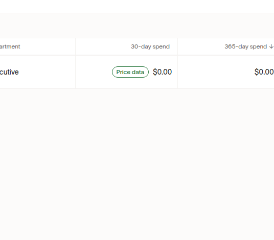Image resolution: width=274 pixels, height=240 pixels.
Task: Click the $0.00 amount under 365-day spend
Action: pos(264,72)
